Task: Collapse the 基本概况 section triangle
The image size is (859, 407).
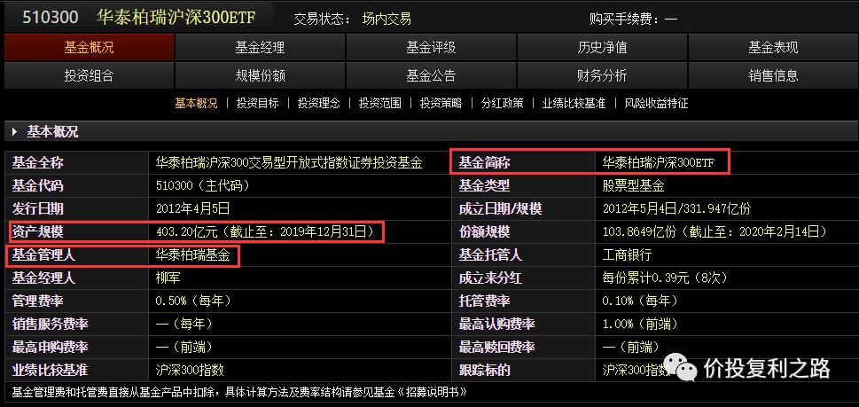Action: point(15,132)
